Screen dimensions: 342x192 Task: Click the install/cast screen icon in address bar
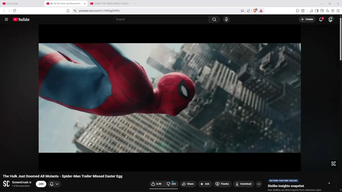(x=242, y=11)
